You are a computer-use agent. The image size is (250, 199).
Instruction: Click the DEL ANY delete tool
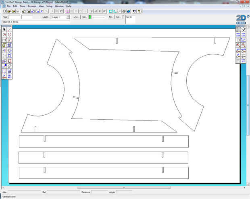coord(10,77)
